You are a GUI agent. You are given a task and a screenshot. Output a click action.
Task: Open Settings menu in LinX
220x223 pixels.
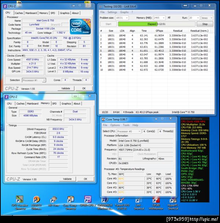112,12
